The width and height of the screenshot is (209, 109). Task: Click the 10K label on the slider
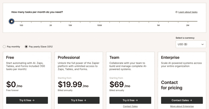point(70,25)
